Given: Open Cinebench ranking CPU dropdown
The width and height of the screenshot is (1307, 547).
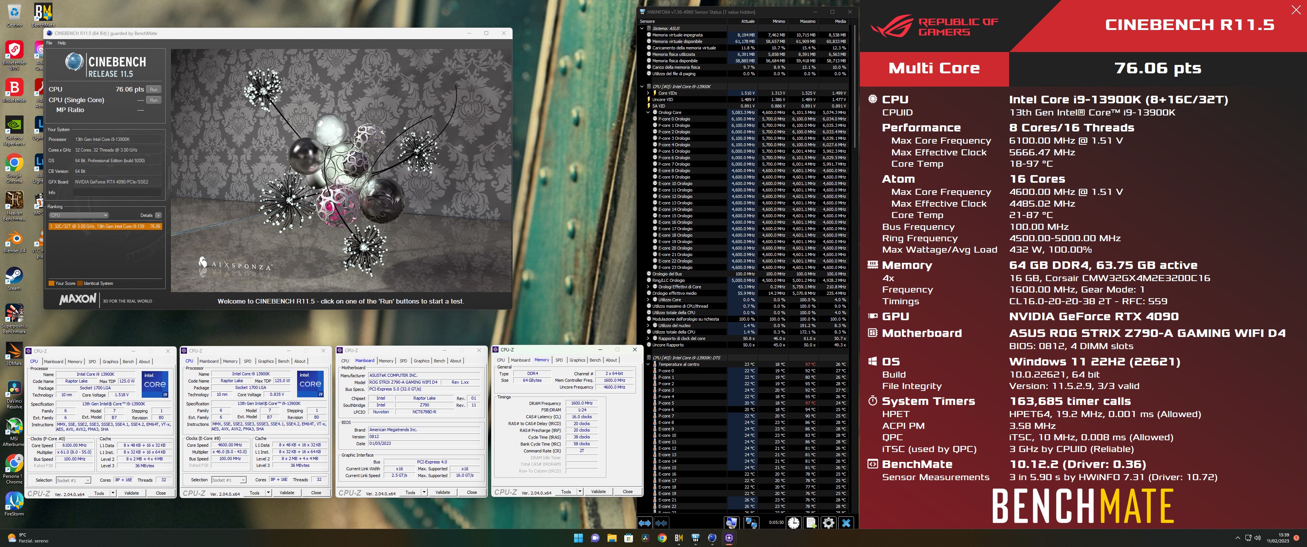Looking at the screenshot, I should [x=79, y=215].
